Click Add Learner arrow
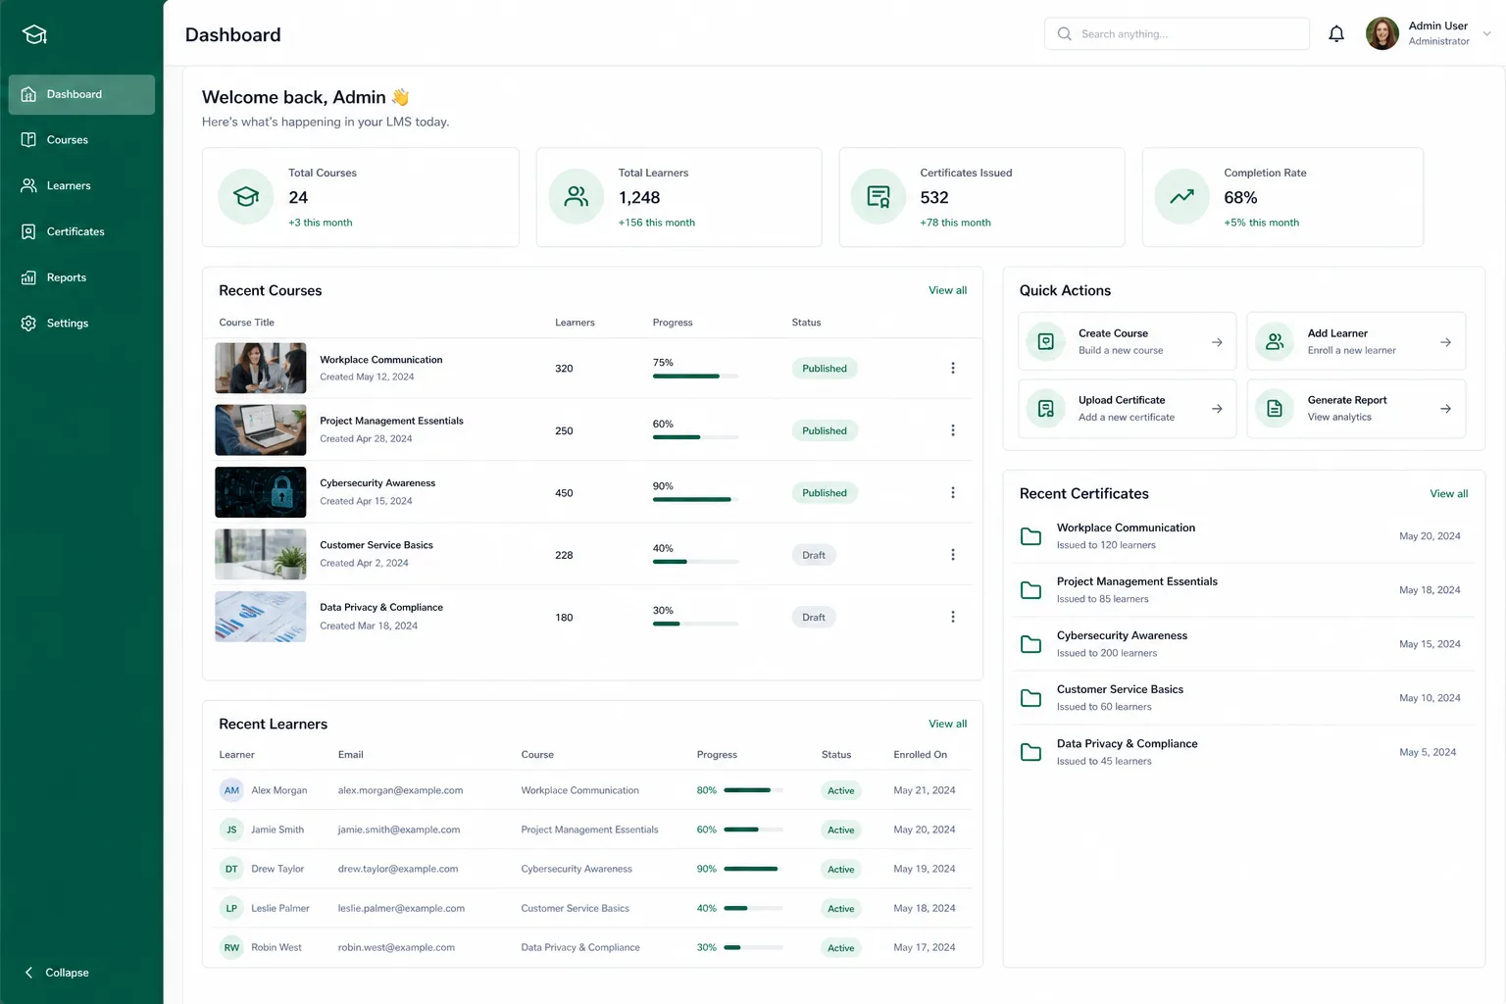This screenshot has width=1506, height=1004. (x=1445, y=342)
